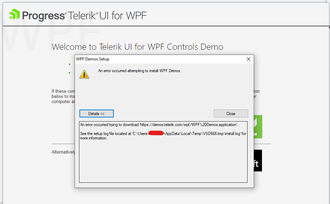Click the error occurred attempting to install message
The width and height of the screenshot is (330, 204).
coord(140,71)
